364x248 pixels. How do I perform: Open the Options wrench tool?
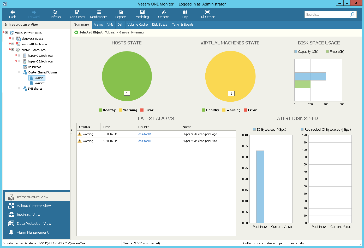click(x=164, y=14)
